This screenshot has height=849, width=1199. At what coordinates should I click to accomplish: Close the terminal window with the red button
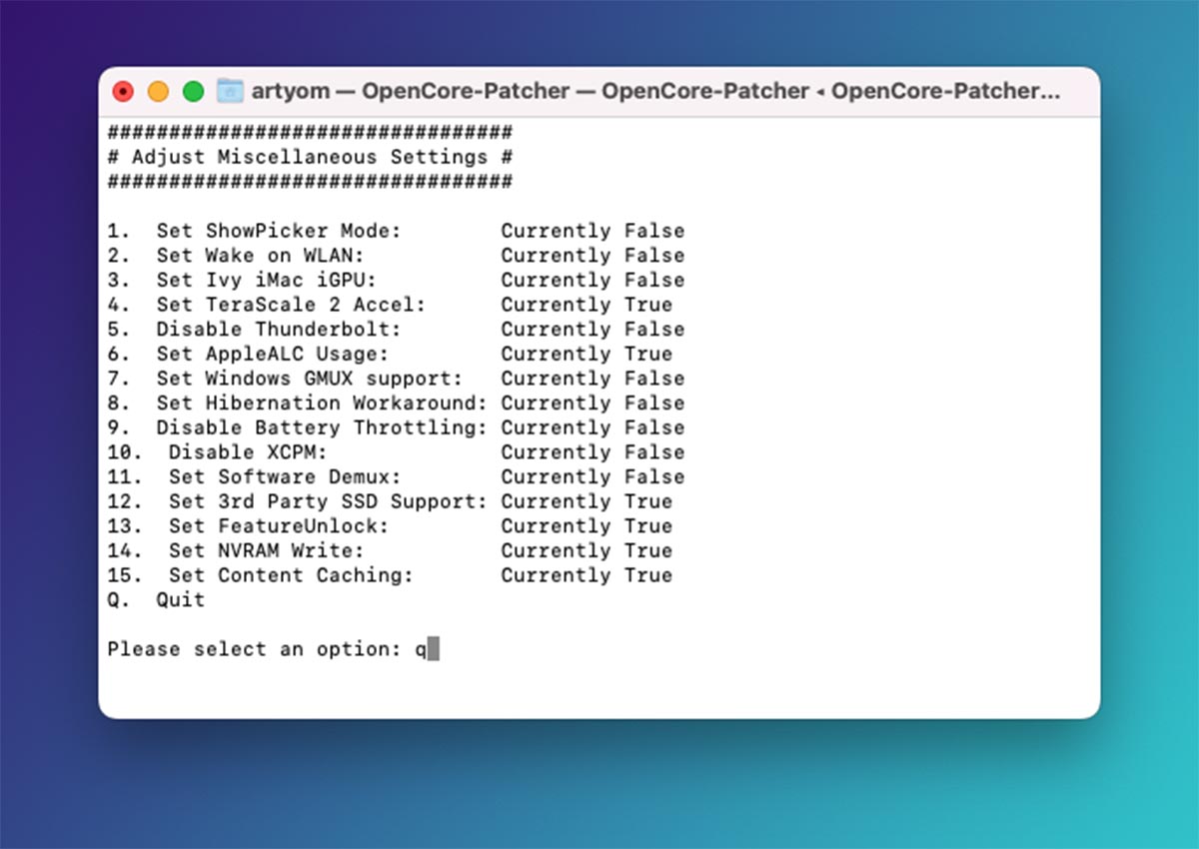click(123, 92)
